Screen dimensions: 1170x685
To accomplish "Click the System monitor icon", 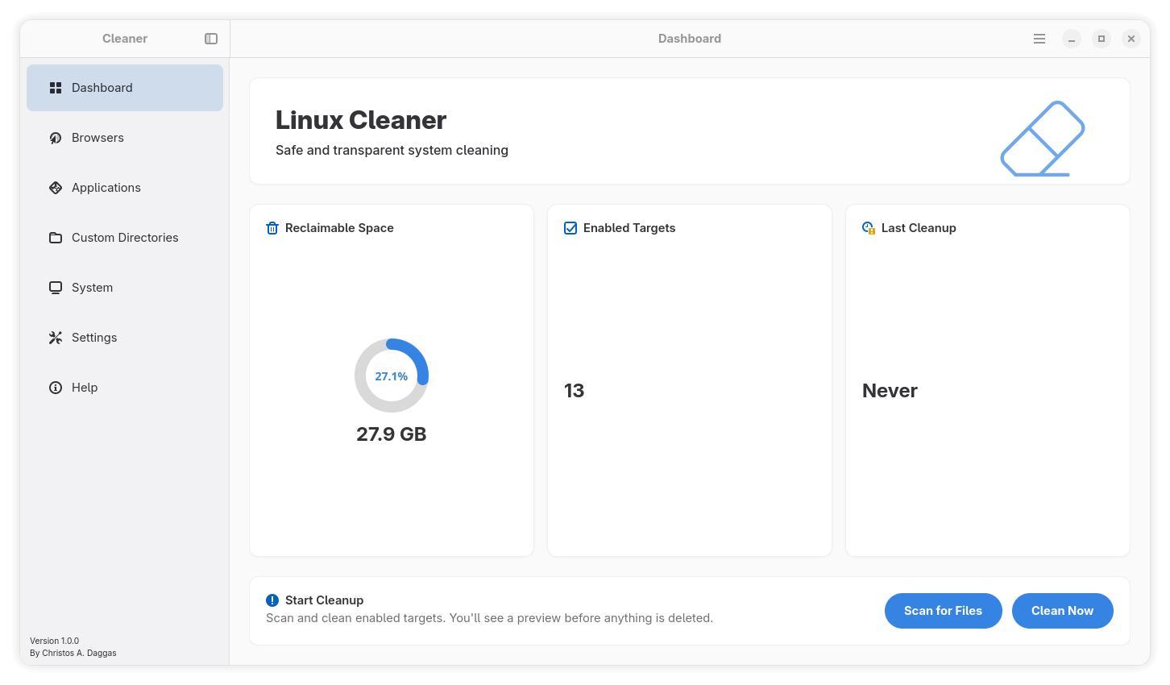I will (56, 288).
